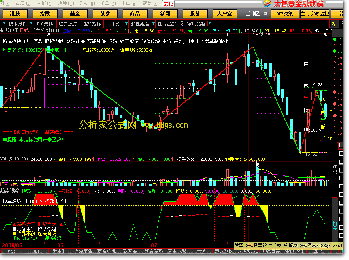
Task: Click the 趋势跟踪 indicator label
Action: [x=9, y=191]
